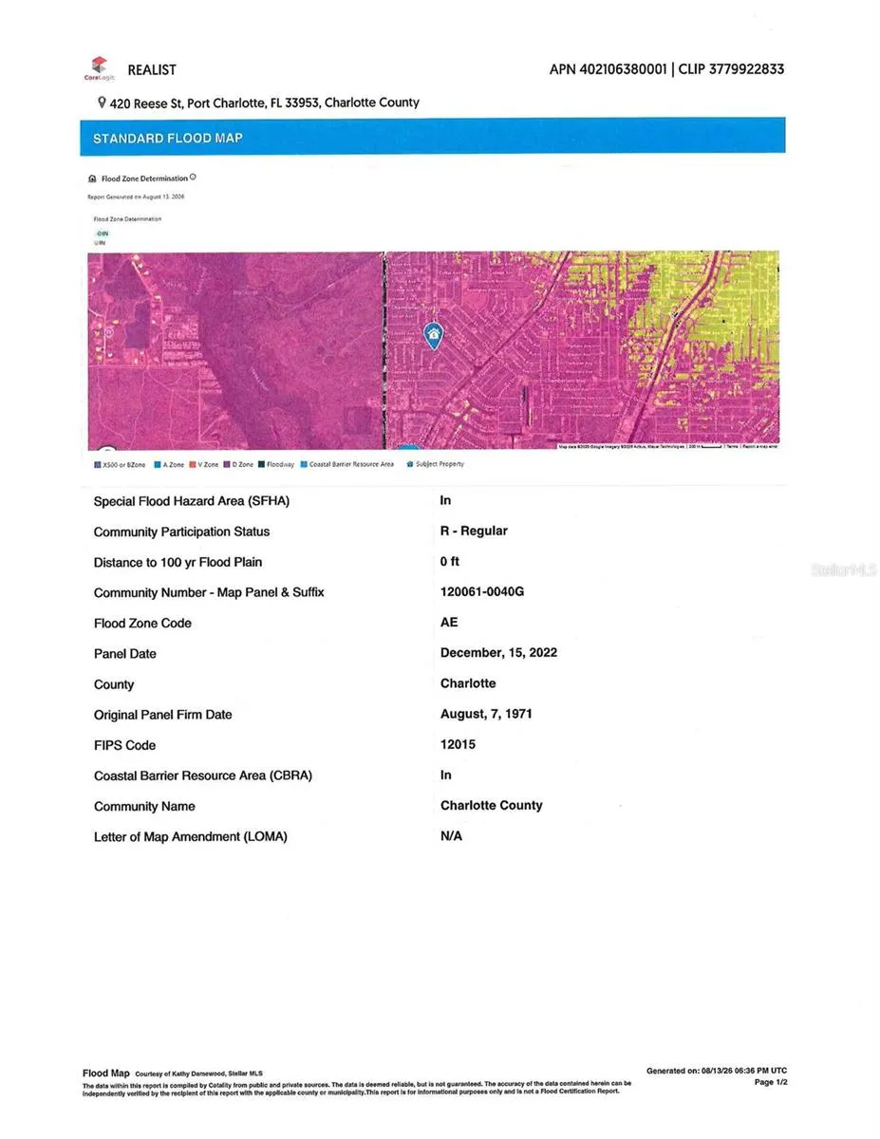The height and width of the screenshot is (1139, 880).
Task: Click the December, 15, 2022 value
Action: (x=498, y=652)
